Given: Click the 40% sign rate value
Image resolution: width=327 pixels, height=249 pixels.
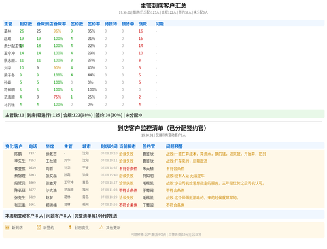Looking at the screenshot, I should click(x=92, y=68).
